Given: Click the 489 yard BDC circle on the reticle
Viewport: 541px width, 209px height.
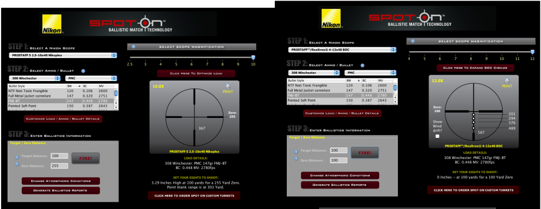Looking at the screenshot, I should (474, 128).
